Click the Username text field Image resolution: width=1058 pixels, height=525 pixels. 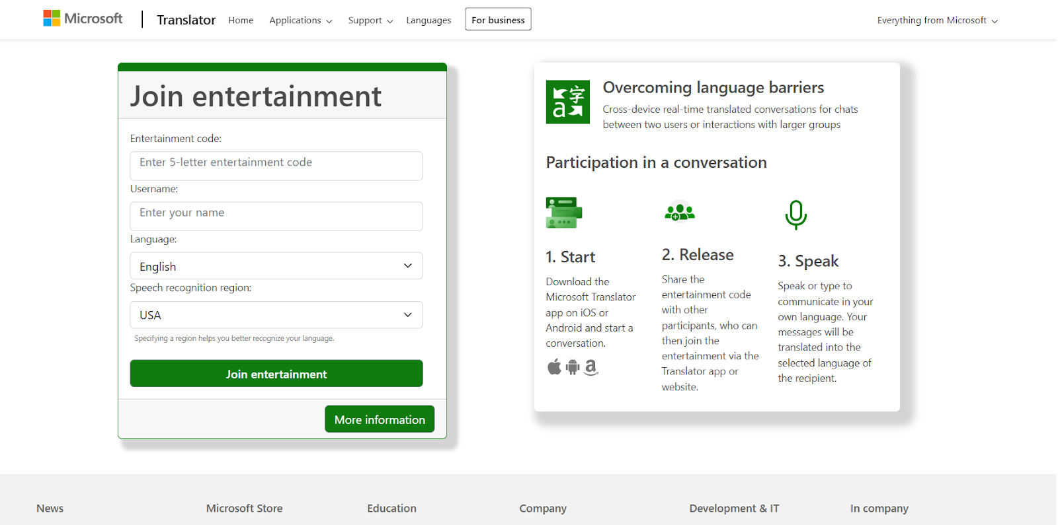[276, 216]
